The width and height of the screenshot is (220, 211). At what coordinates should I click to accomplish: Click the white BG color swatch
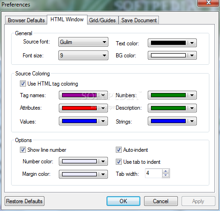(x=168, y=55)
